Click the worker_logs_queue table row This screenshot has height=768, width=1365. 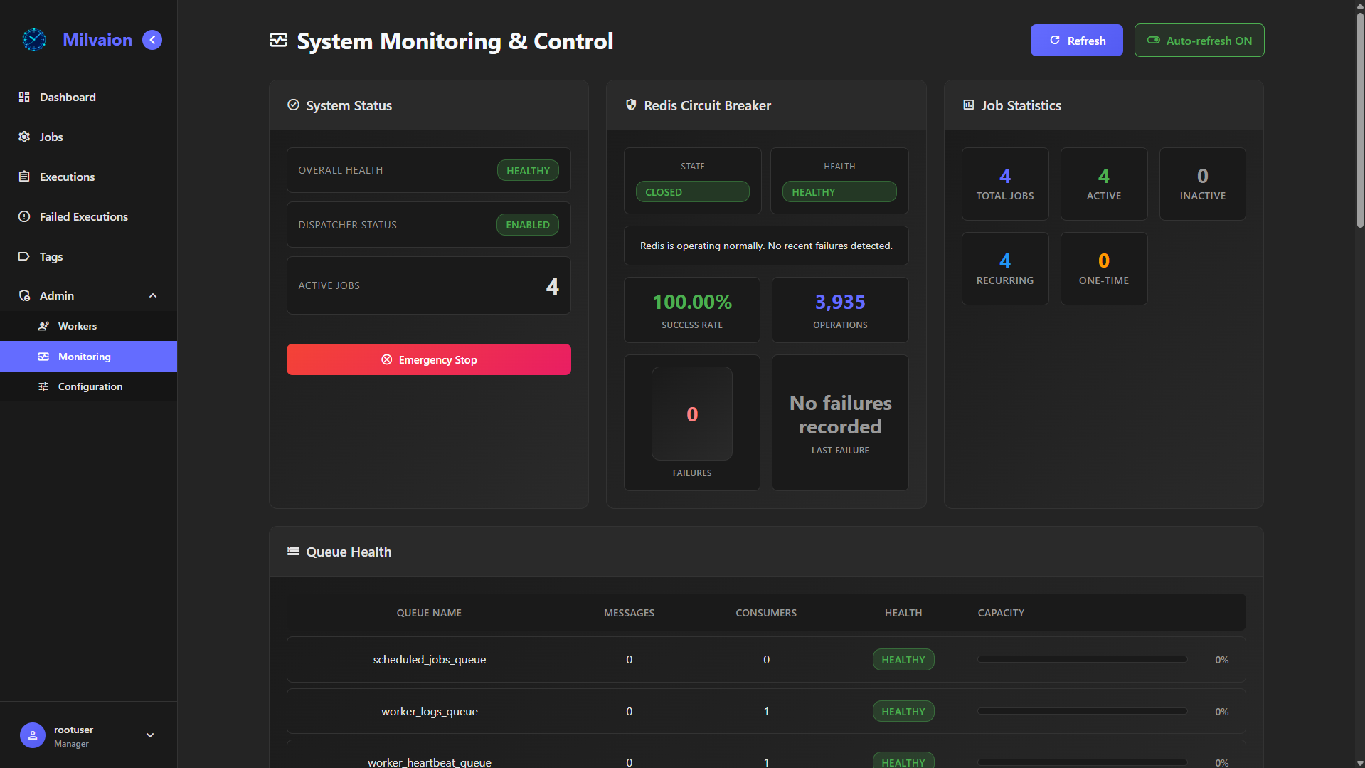point(765,711)
